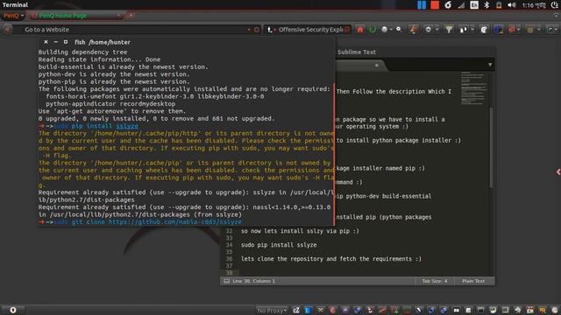Open Sublime Text tab list dropdown arrow
Viewport: 561px width, 315px height.
click(490, 65)
